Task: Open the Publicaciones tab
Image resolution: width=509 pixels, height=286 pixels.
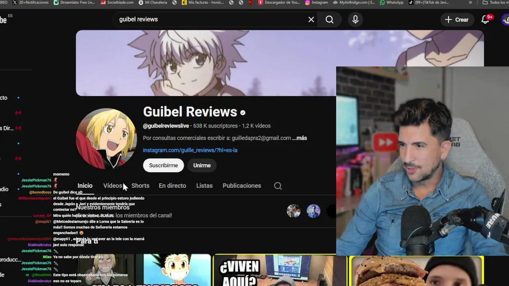Action: coord(242,186)
